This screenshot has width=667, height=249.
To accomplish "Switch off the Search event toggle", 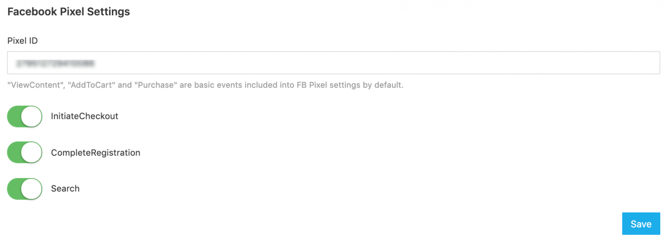I will click(24, 189).
